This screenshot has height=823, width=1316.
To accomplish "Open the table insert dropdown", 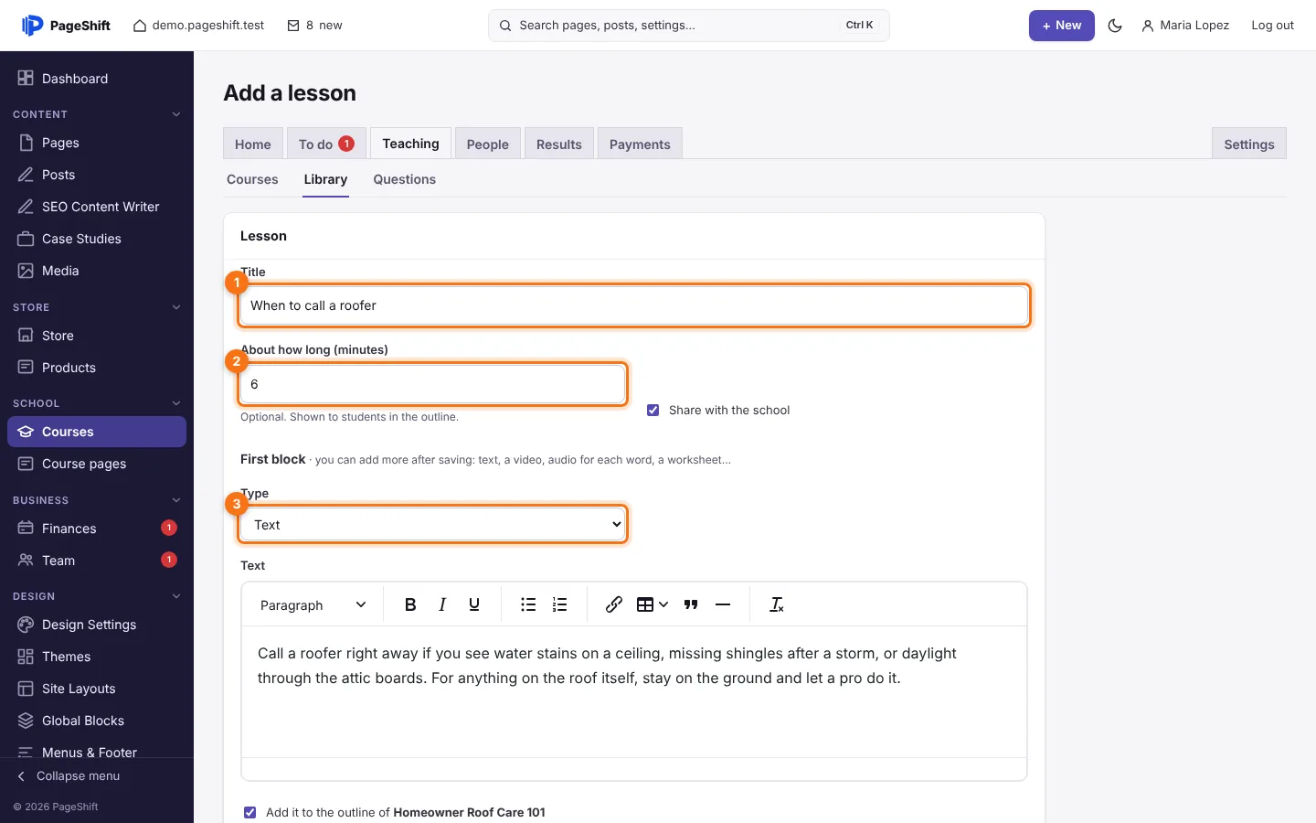I will [x=653, y=604].
